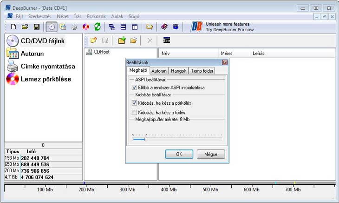Cascade windows using the toolbar icon
The image size is (339, 203).
(x=112, y=27)
